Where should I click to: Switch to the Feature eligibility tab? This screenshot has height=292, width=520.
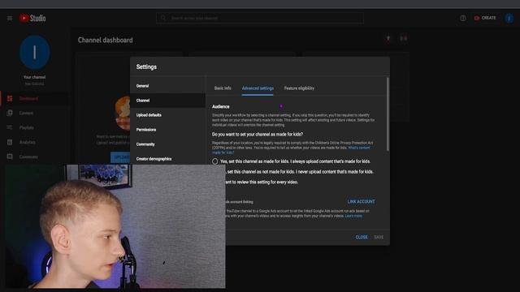coord(299,88)
